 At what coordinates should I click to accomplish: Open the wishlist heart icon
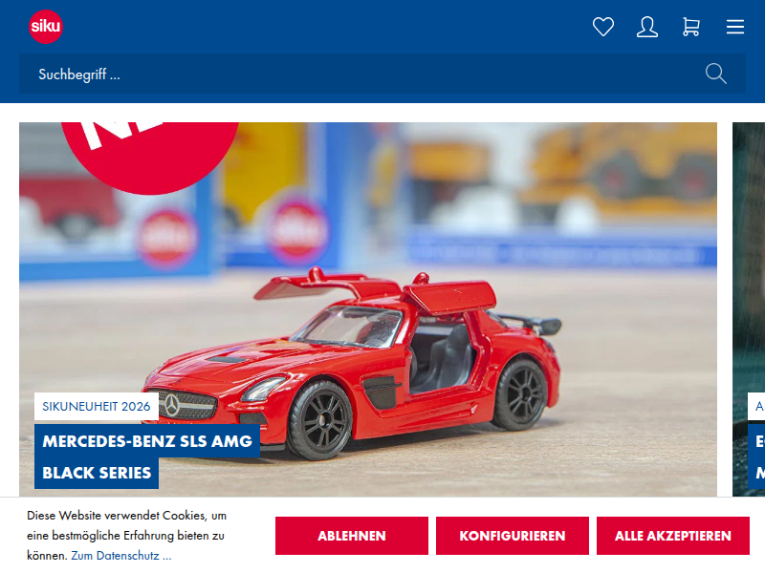pos(603,27)
